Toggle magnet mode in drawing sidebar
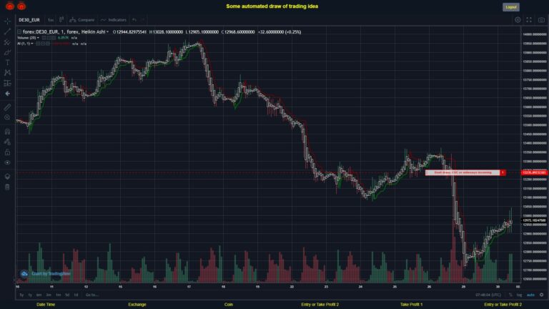Viewport: 549px width, 309px height. pos(7,132)
